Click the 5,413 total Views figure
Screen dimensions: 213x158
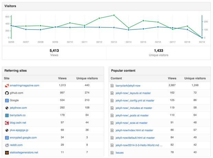[x=54, y=51]
